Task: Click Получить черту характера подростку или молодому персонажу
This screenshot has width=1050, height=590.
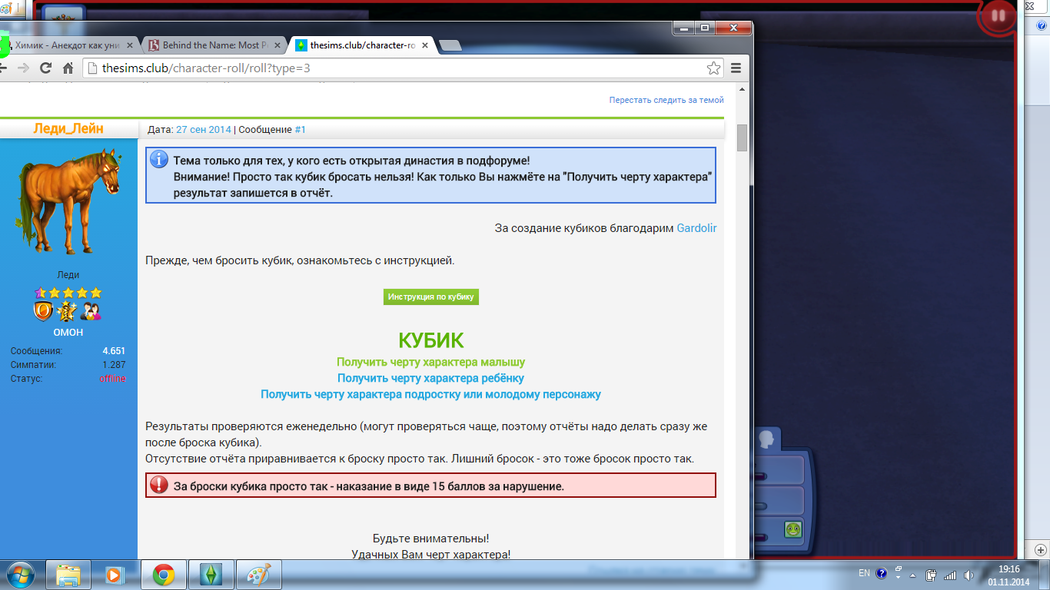Action: click(x=430, y=394)
